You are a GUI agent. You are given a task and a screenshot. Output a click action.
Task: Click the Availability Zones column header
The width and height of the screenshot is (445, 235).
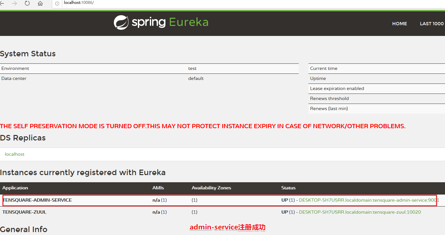click(x=211, y=188)
